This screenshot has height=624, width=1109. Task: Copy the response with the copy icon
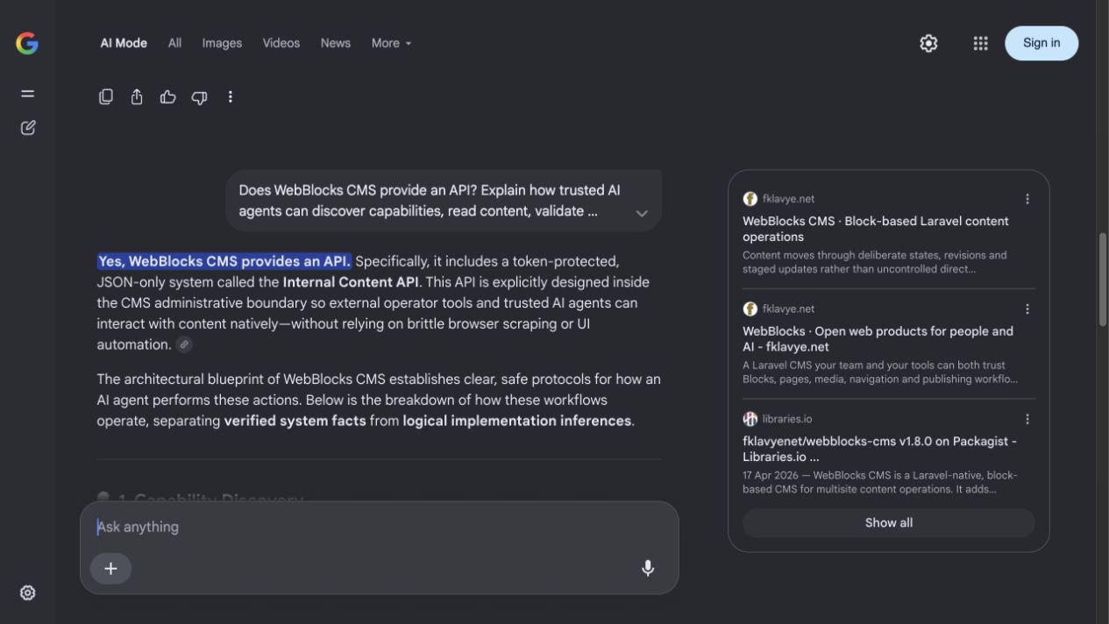click(106, 97)
